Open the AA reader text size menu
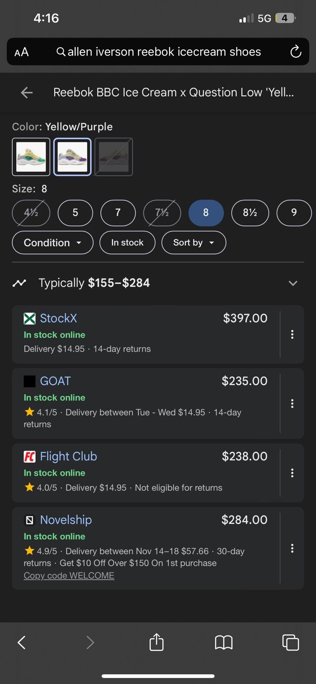Screen dimensions: 316x684 pyautogui.click(x=21, y=52)
